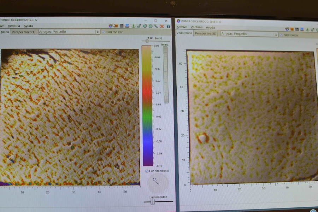Select the pencil drawing tool in the right toolbar
318x212 pixels.
pos(318,29)
